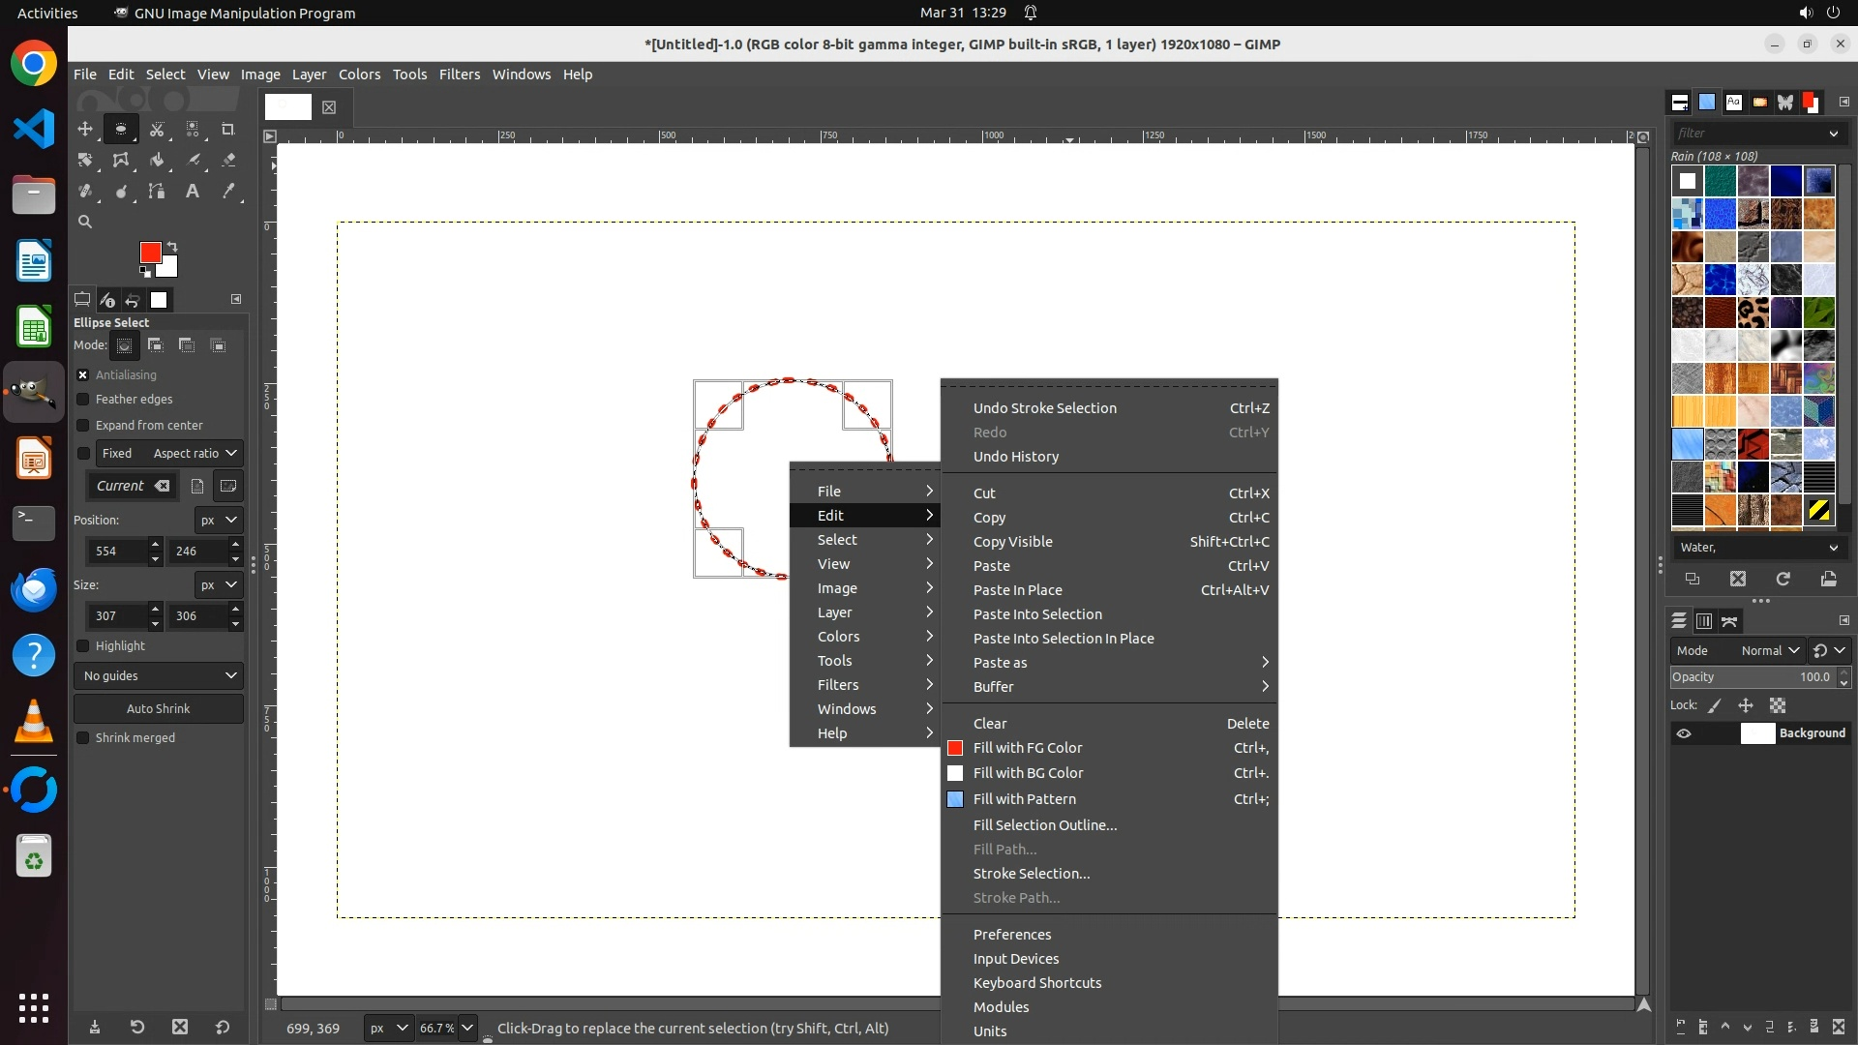The height and width of the screenshot is (1045, 1858).
Task: Open the Aspect ratio dropdown
Action: coord(194,454)
